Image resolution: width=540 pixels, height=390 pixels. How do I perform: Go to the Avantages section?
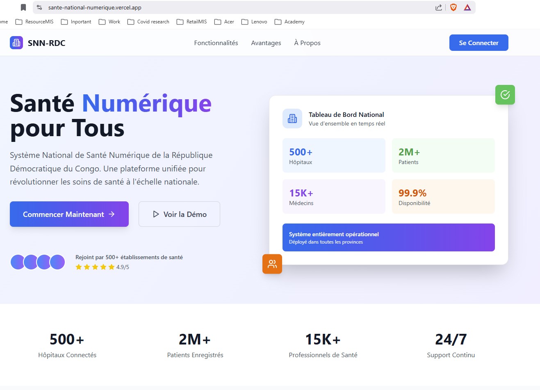tap(266, 43)
